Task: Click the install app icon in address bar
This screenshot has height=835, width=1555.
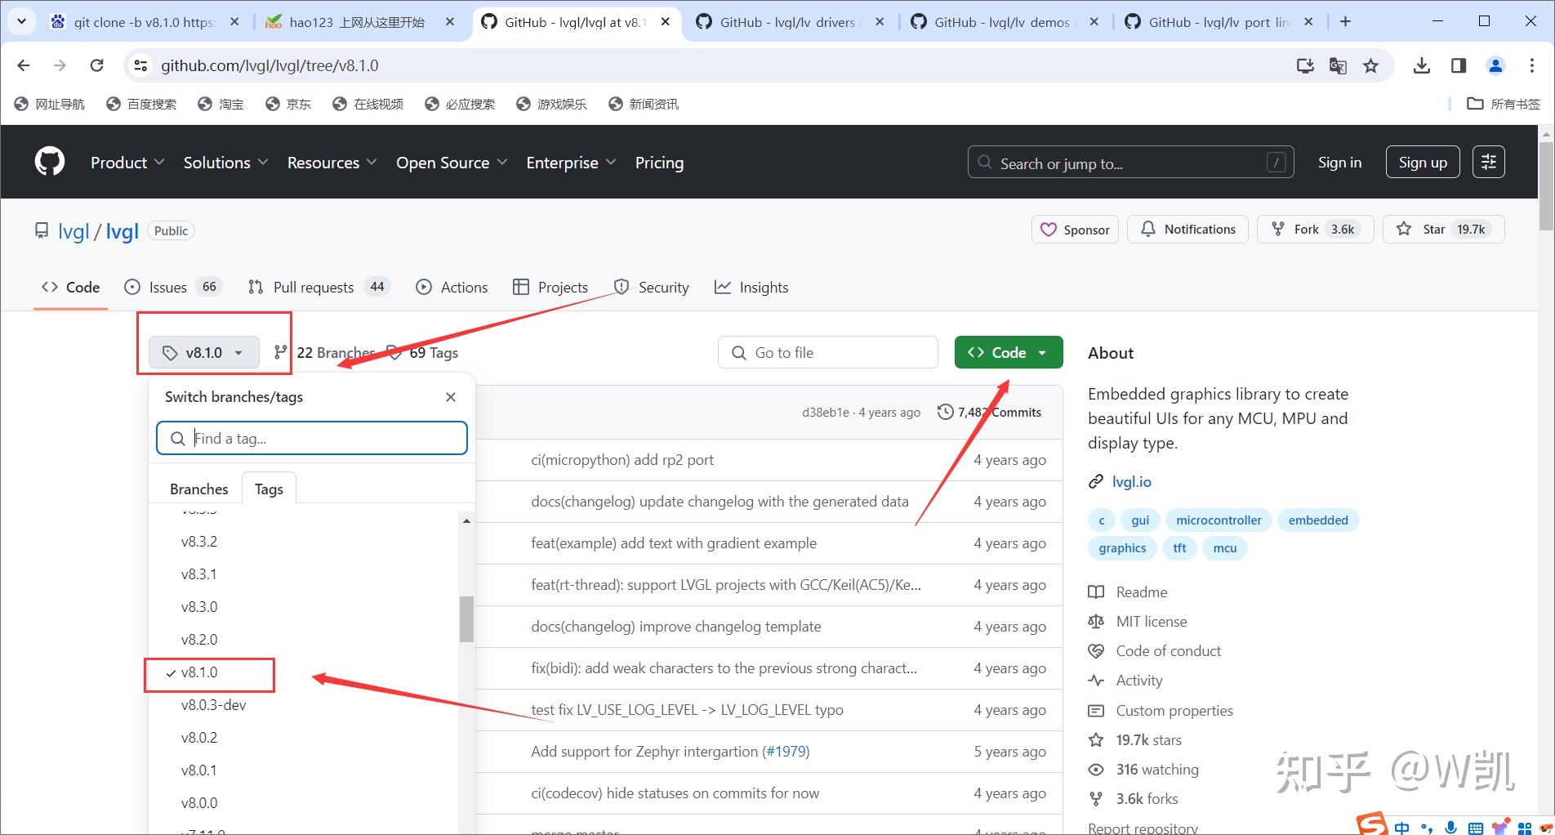Action: [x=1305, y=66]
